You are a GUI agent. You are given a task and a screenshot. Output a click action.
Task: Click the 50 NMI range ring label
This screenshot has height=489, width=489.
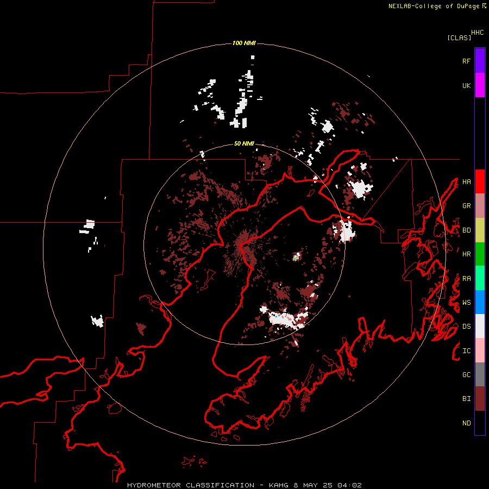(x=244, y=143)
